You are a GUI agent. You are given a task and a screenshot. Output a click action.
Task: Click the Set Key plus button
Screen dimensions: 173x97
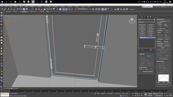(146, 94)
